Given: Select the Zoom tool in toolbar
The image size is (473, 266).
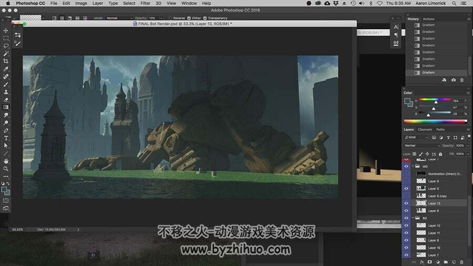Looking at the screenshot, I should [x=6, y=169].
